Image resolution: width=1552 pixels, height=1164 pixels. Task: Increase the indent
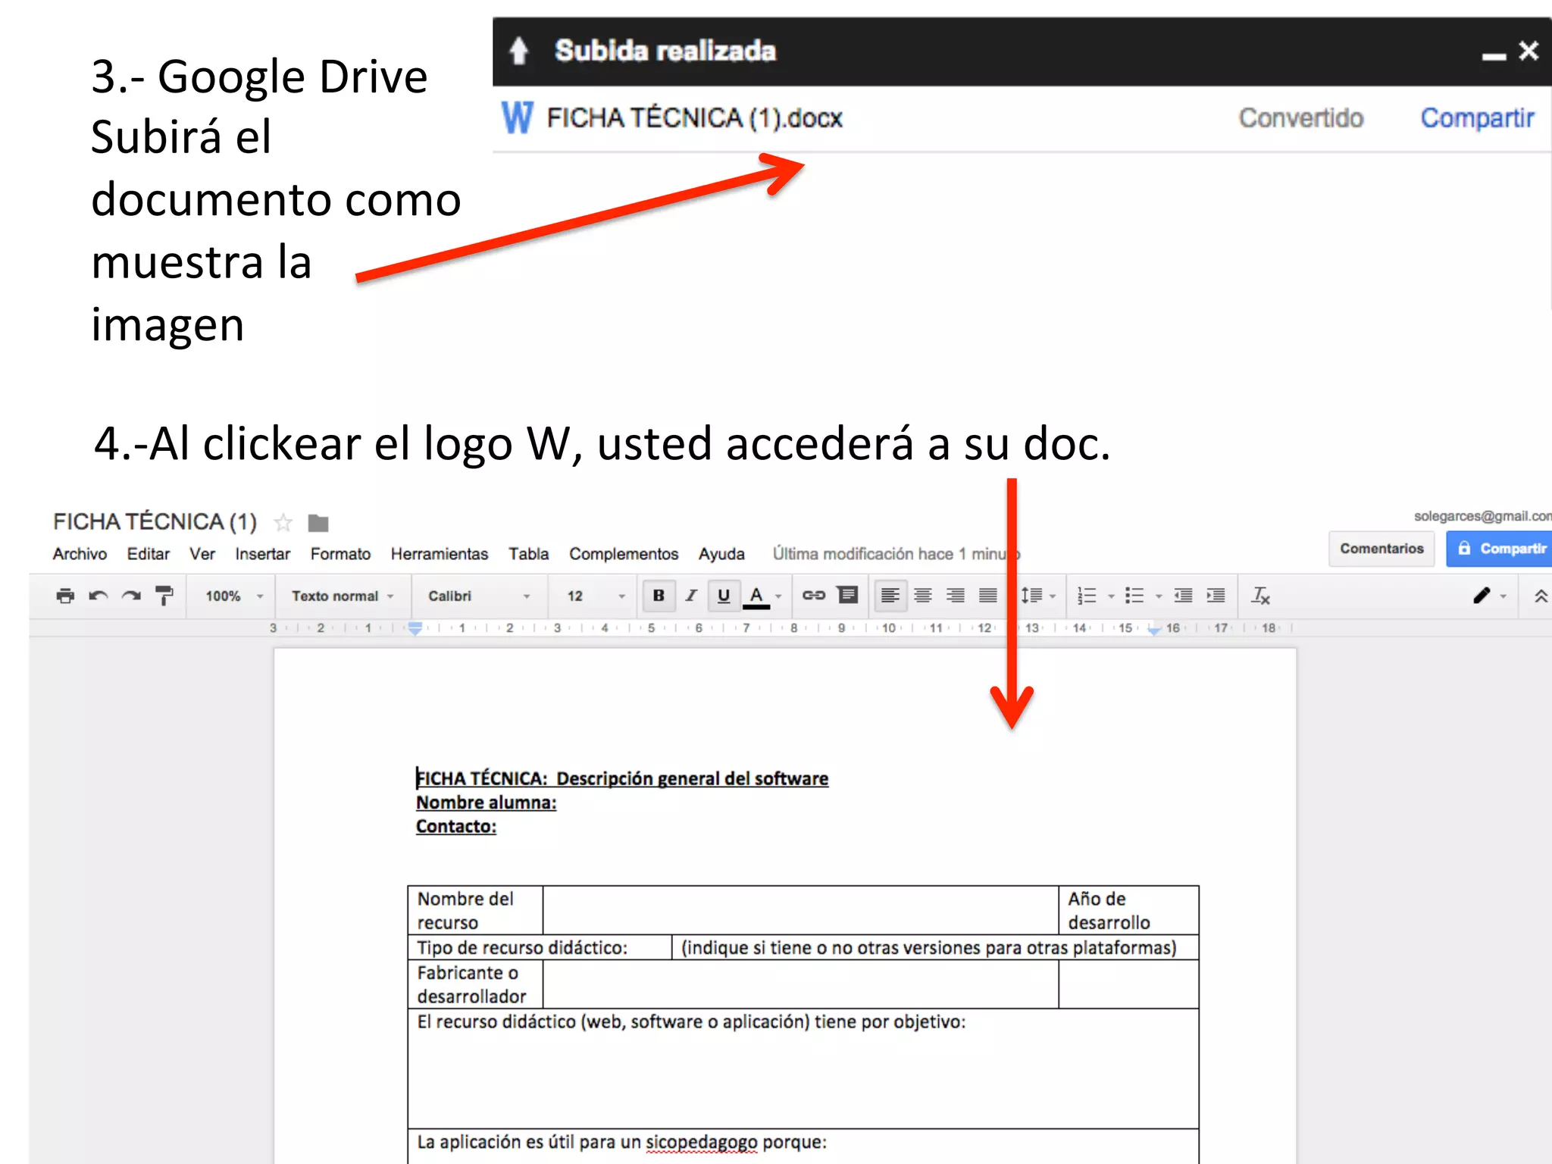[1216, 596]
